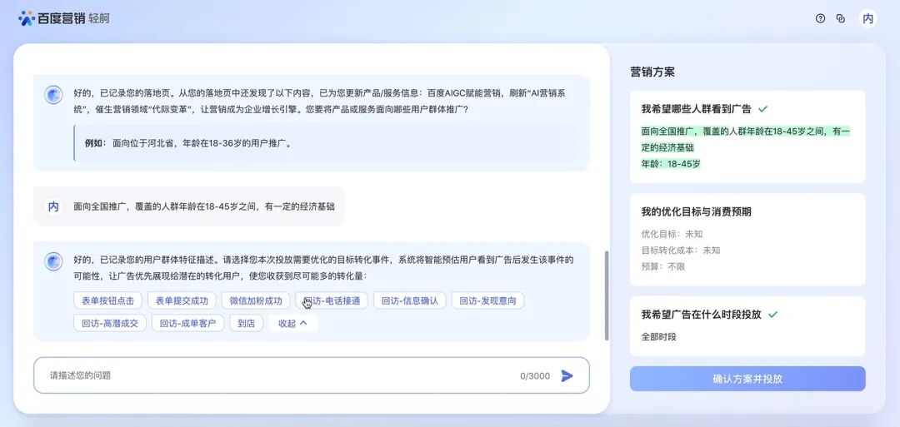Click the 全部时段 text
The image size is (900, 427).
click(x=659, y=336)
